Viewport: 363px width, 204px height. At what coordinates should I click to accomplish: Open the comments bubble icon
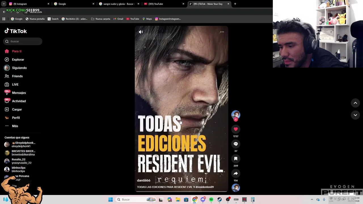(x=236, y=144)
